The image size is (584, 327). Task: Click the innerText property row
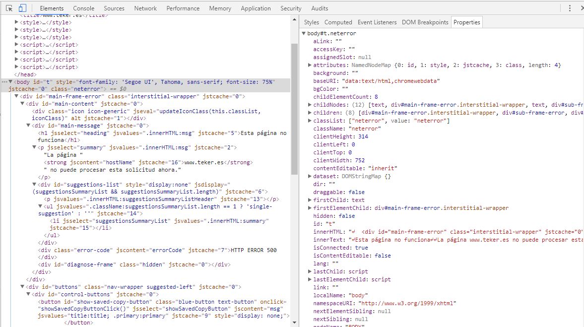tap(448, 240)
